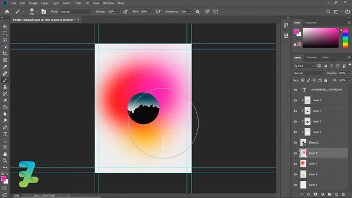Switch to the Channels tab

point(311,57)
